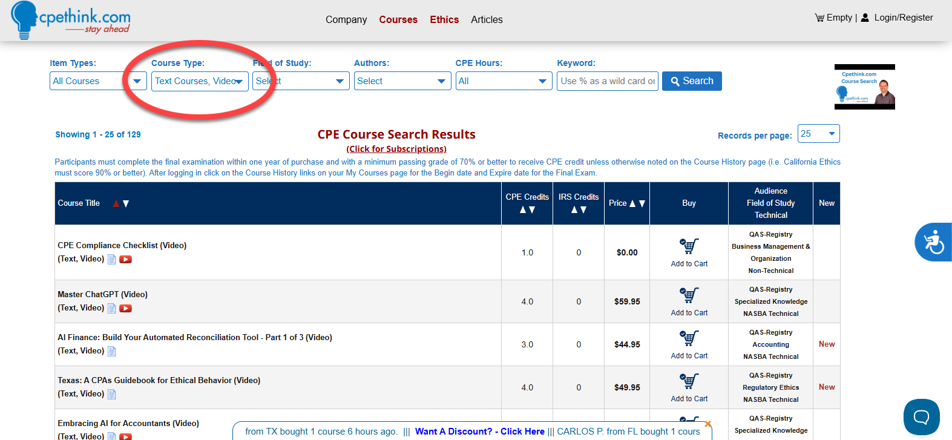The width and height of the screenshot is (952, 440).
Task: Click the CPE Course Search Results heading
Action: (x=396, y=134)
